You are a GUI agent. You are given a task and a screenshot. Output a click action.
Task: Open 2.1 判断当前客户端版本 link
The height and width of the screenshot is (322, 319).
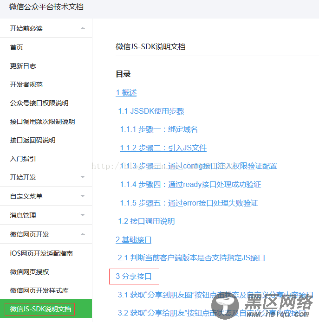coord(191,258)
